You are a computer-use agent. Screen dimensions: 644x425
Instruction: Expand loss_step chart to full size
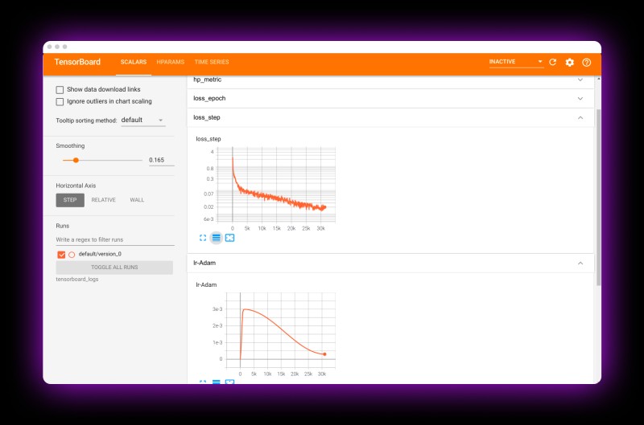(203, 238)
